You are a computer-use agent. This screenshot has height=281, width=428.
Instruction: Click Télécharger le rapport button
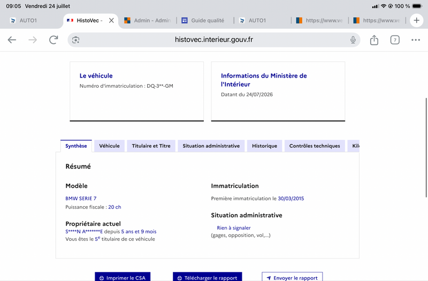[x=208, y=277]
